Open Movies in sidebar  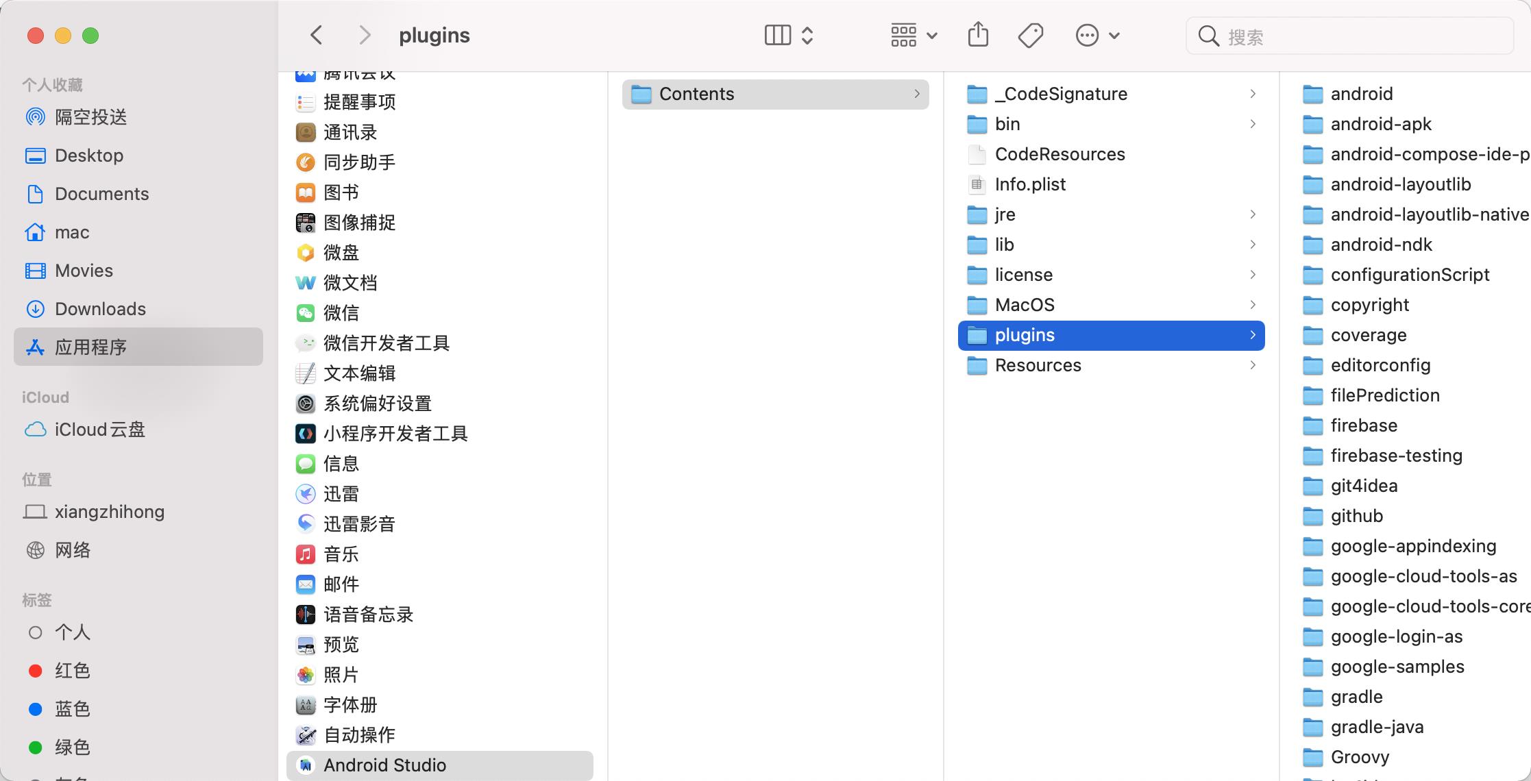tap(138, 271)
